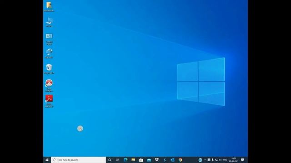Image resolution: width=291 pixels, height=163 pixels.
Task: Open the Mail app from the taskbar
Action: coord(149,160)
